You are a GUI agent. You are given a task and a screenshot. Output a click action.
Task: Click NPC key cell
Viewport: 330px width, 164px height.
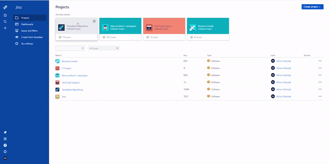tap(186, 75)
